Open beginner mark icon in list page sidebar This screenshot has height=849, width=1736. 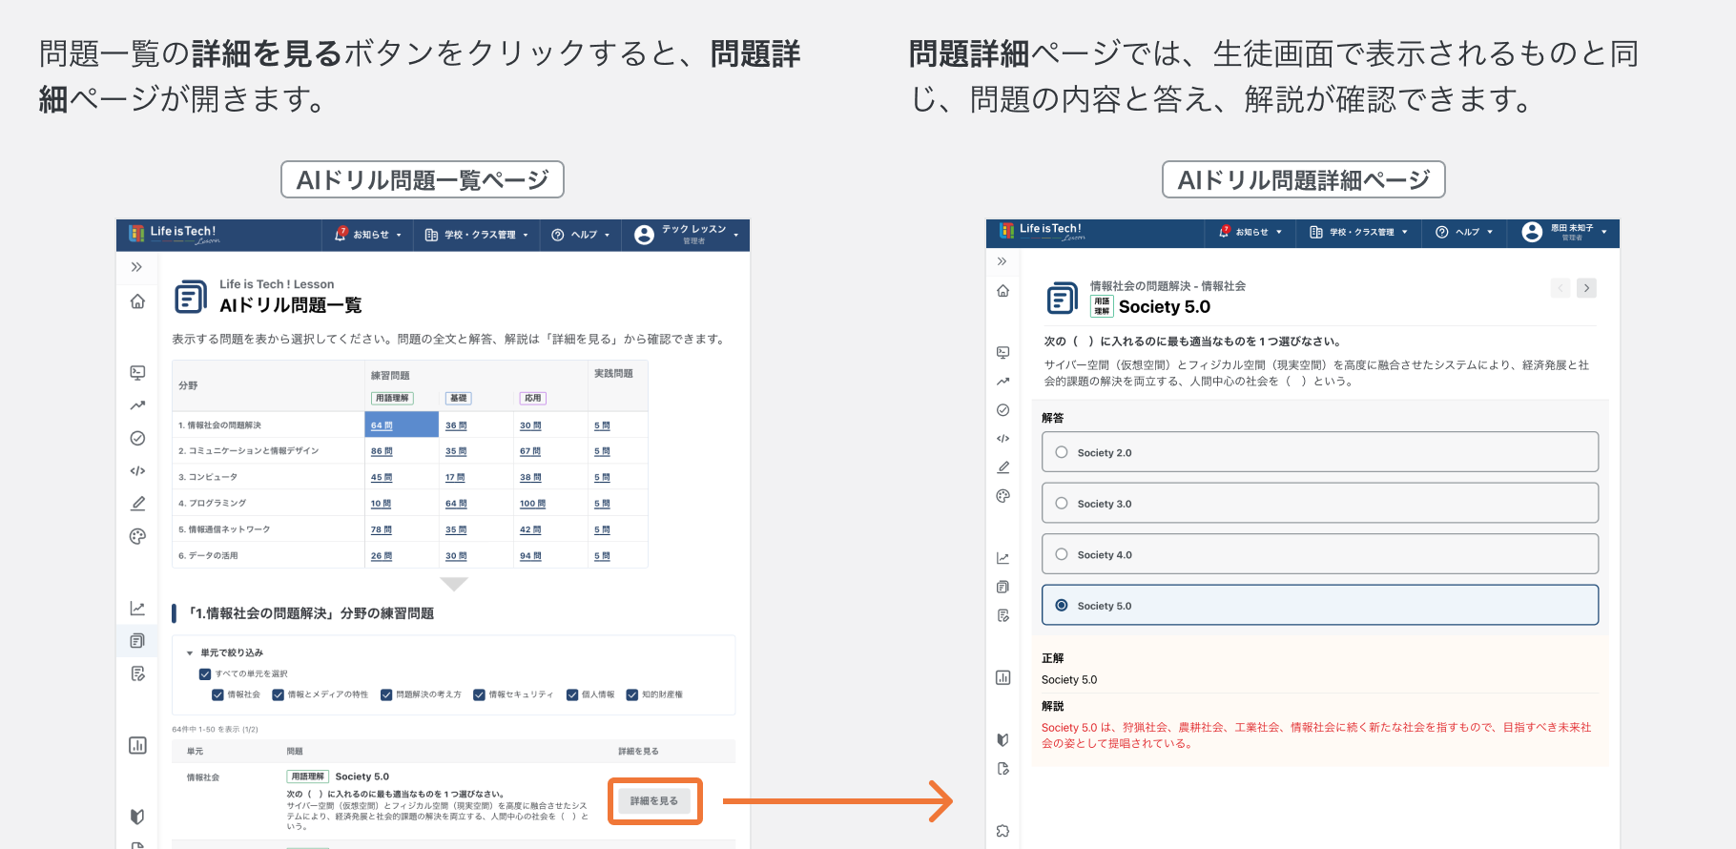[137, 817]
